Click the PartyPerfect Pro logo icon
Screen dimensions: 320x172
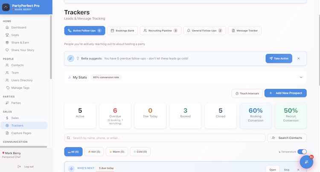click(x=6, y=7)
